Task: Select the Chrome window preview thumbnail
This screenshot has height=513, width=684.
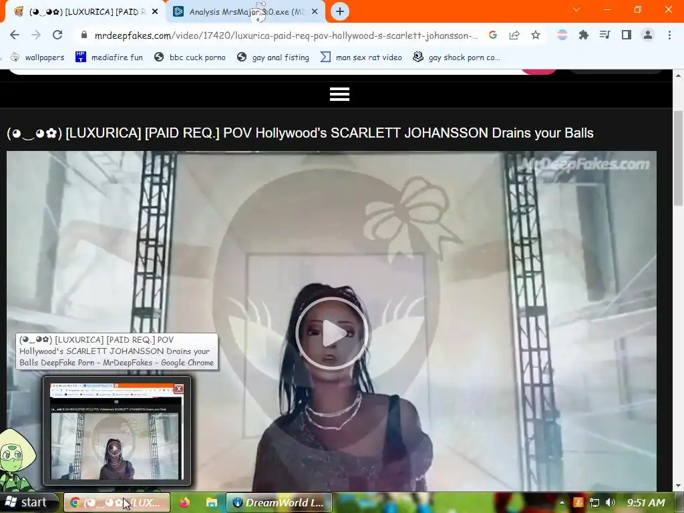Action: [116, 432]
